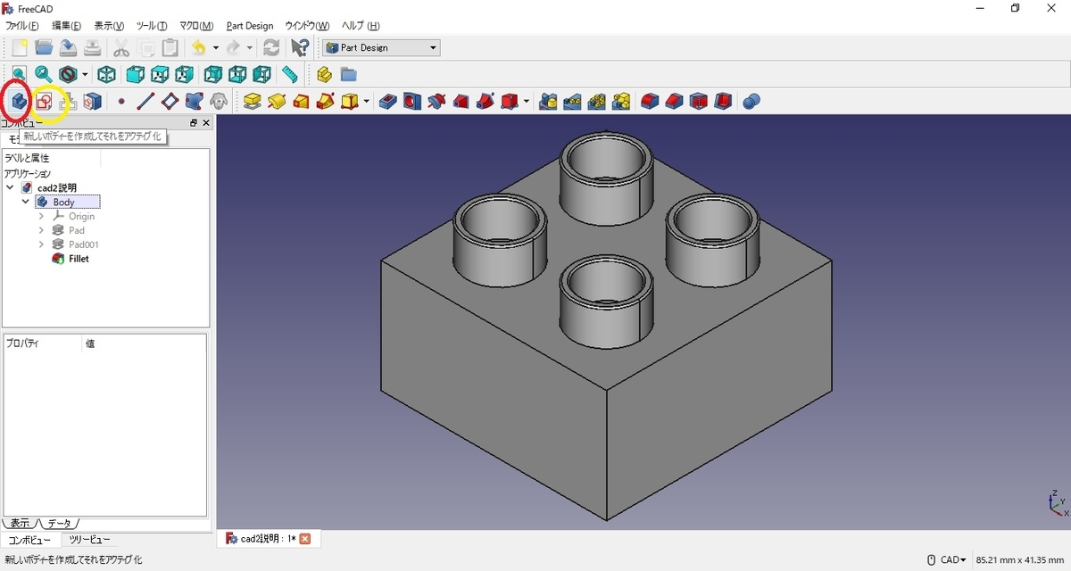Click the Boolean operation icon

point(751,102)
